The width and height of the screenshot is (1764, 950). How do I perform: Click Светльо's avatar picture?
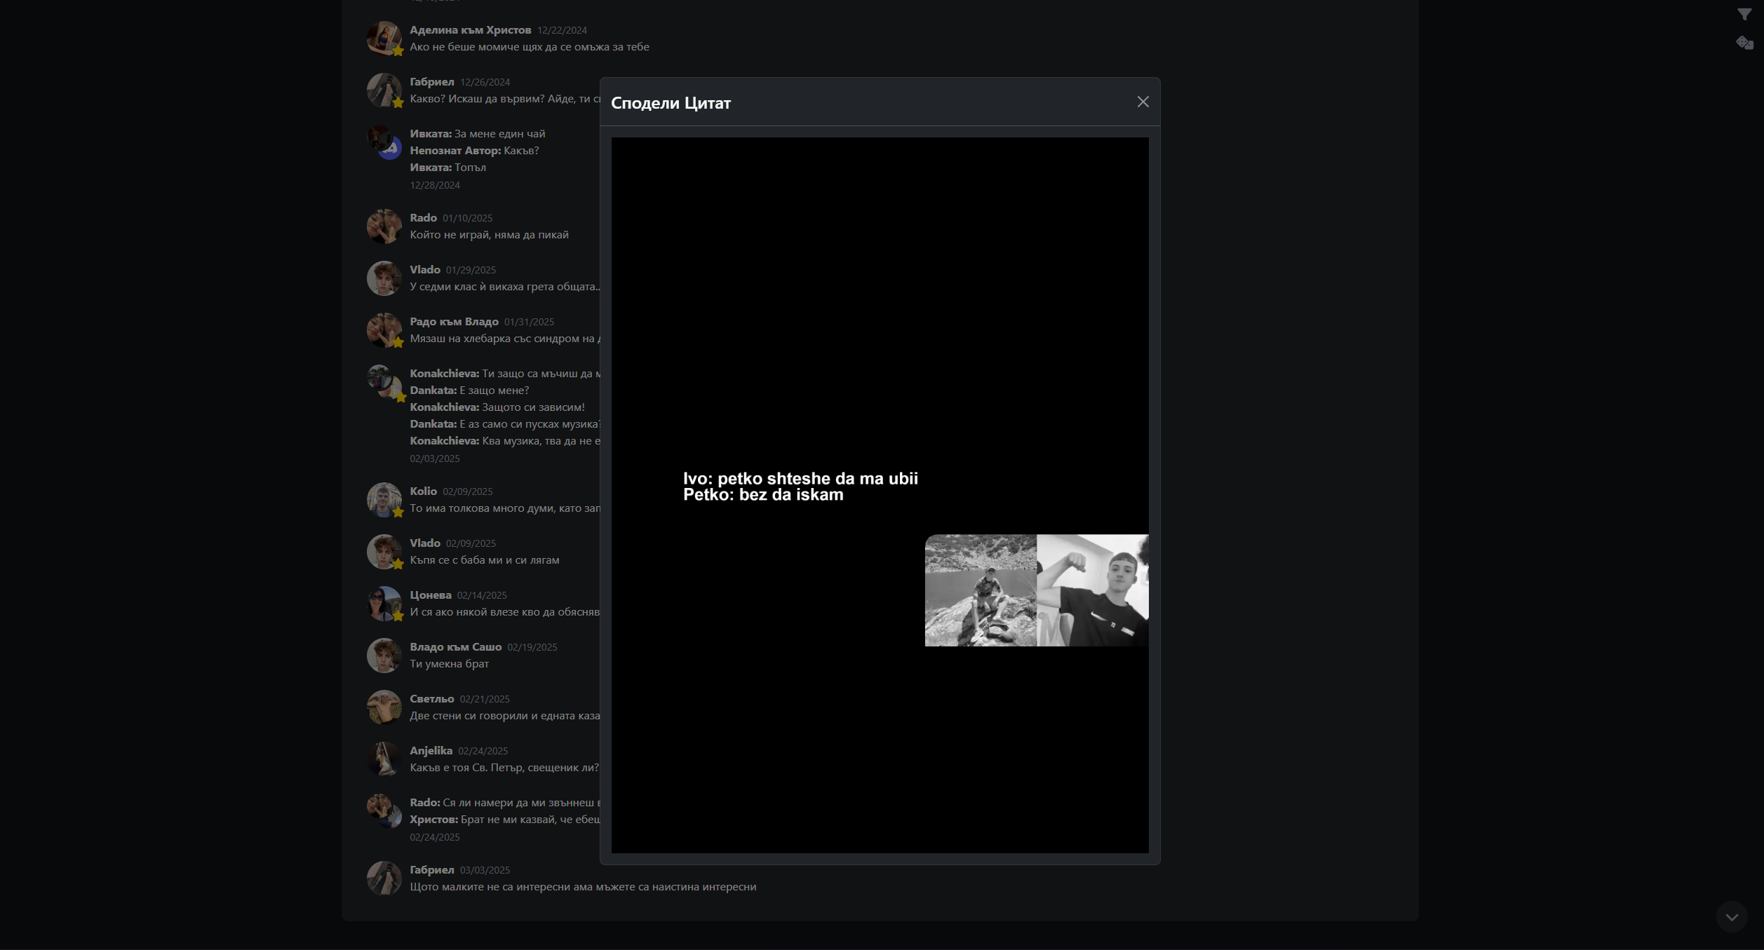(384, 707)
